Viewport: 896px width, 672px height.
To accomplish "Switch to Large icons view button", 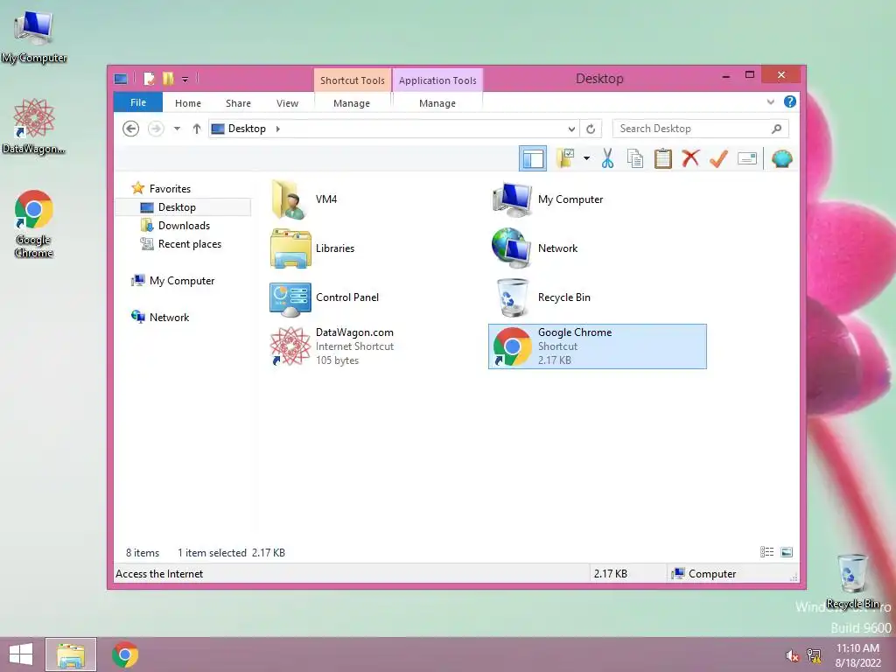I will tap(787, 552).
